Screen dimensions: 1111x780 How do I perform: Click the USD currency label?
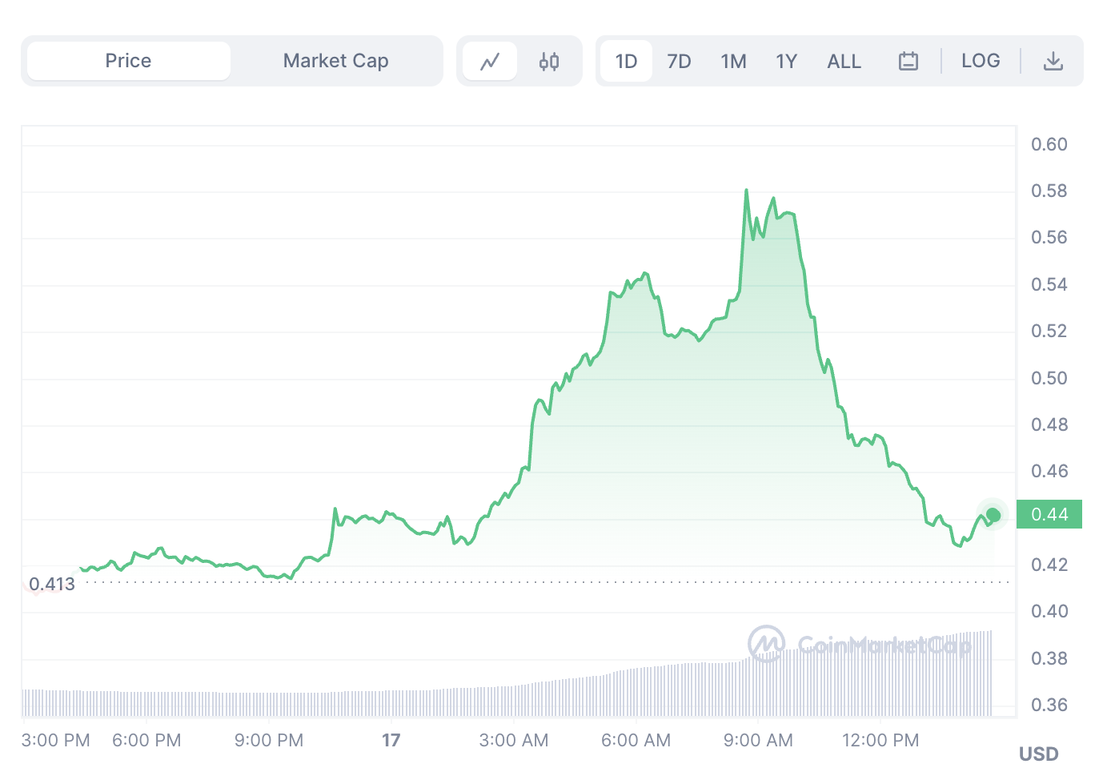1038,754
